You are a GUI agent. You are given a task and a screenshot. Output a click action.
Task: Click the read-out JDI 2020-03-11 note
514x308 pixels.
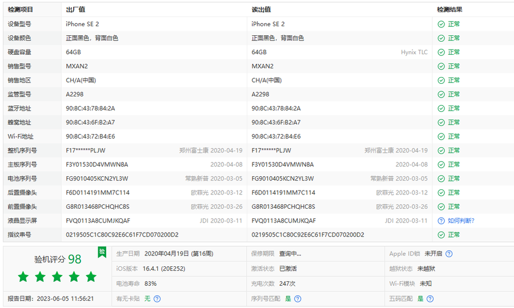click(x=407, y=221)
